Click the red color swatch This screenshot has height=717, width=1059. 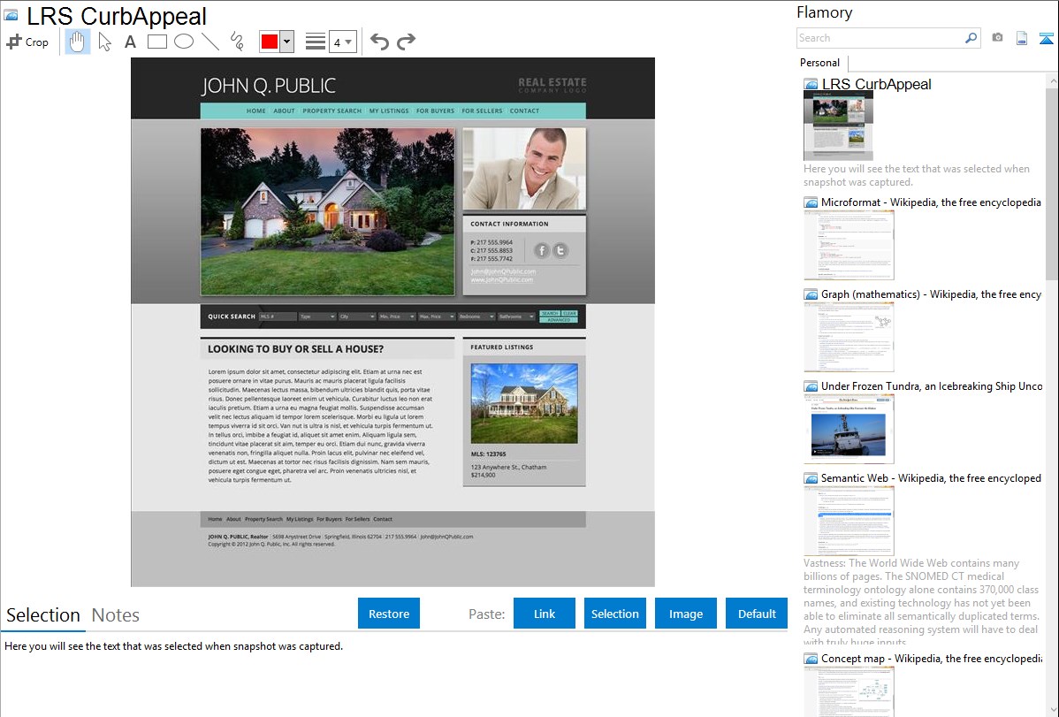pos(269,42)
